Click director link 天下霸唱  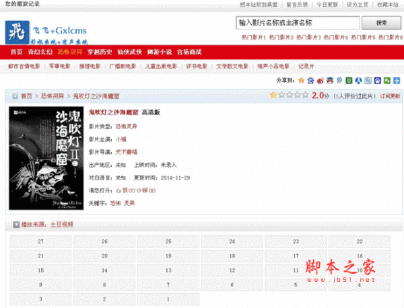(x=127, y=152)
